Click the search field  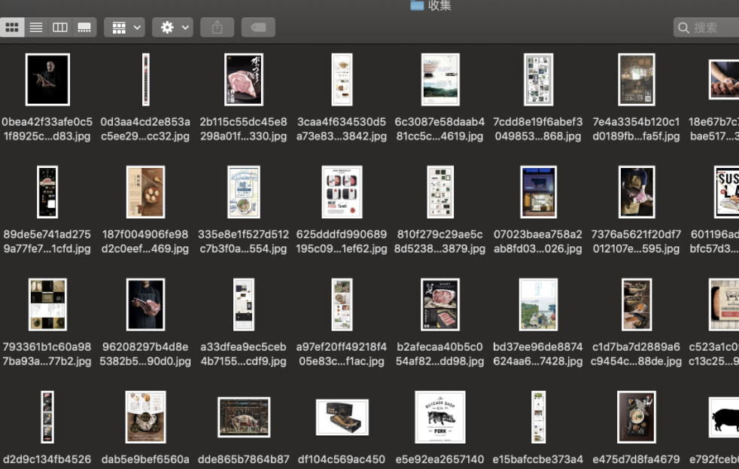pos(706,27)
